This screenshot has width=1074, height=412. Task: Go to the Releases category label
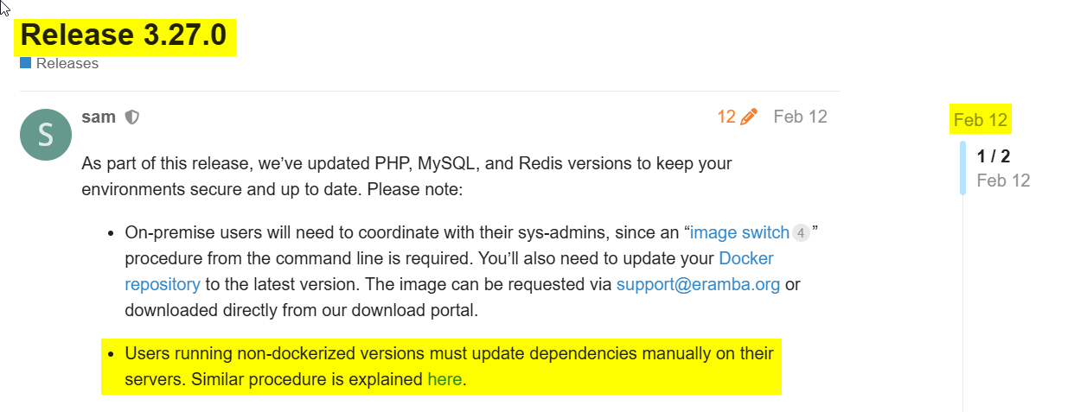point(67,63)
